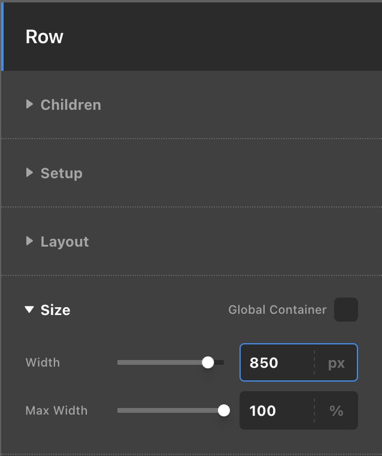The height and width of the screenshot is (456, 382).
Task: Click the % unit selector for Max Width
Action: point(336,410)
